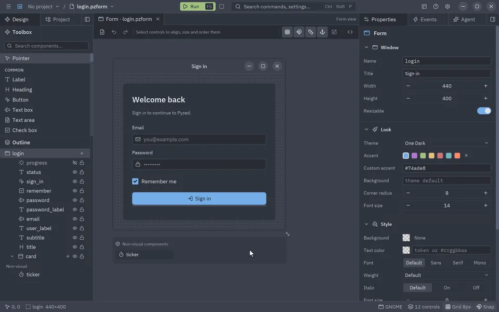Focus the Search components field
Viewport: 499px width, 312px height.
46,46
